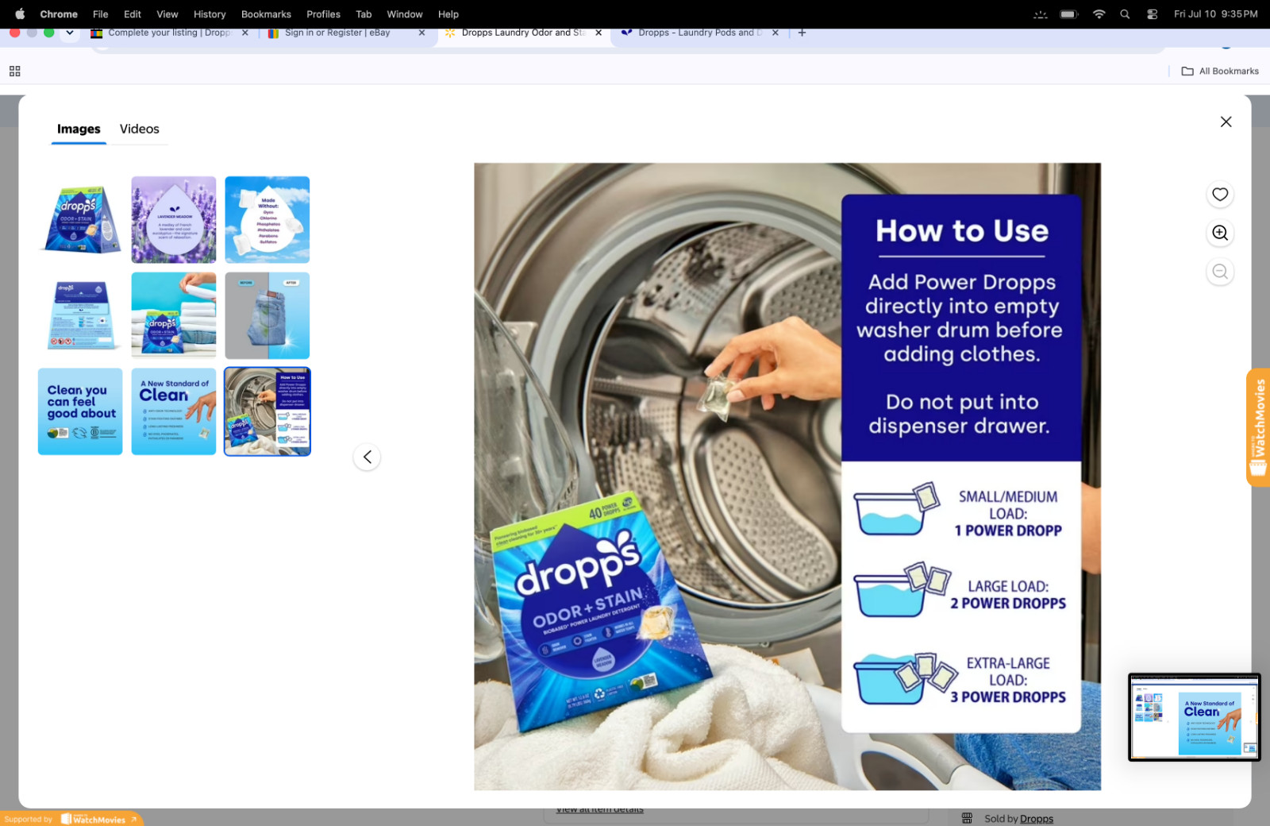
Task: Check the battery status icon
Action: [1069, 14]
